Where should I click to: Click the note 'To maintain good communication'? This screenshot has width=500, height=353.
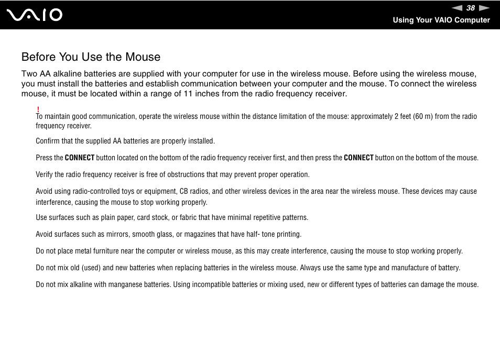point(256,121)
